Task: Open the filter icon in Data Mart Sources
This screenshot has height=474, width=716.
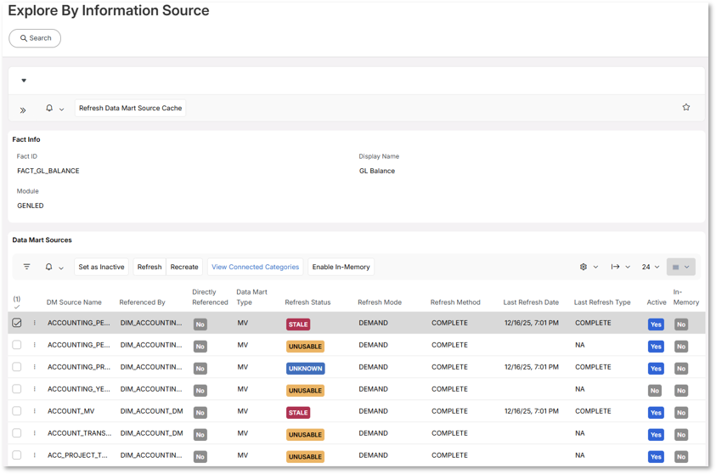Action: click(27, 267)
